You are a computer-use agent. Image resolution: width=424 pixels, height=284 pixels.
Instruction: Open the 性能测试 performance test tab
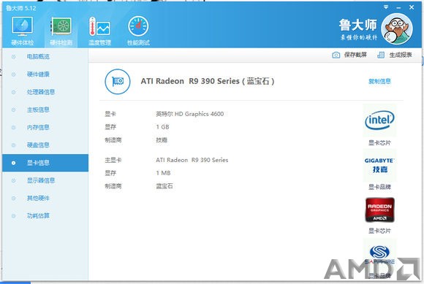(x=138, y=31)
